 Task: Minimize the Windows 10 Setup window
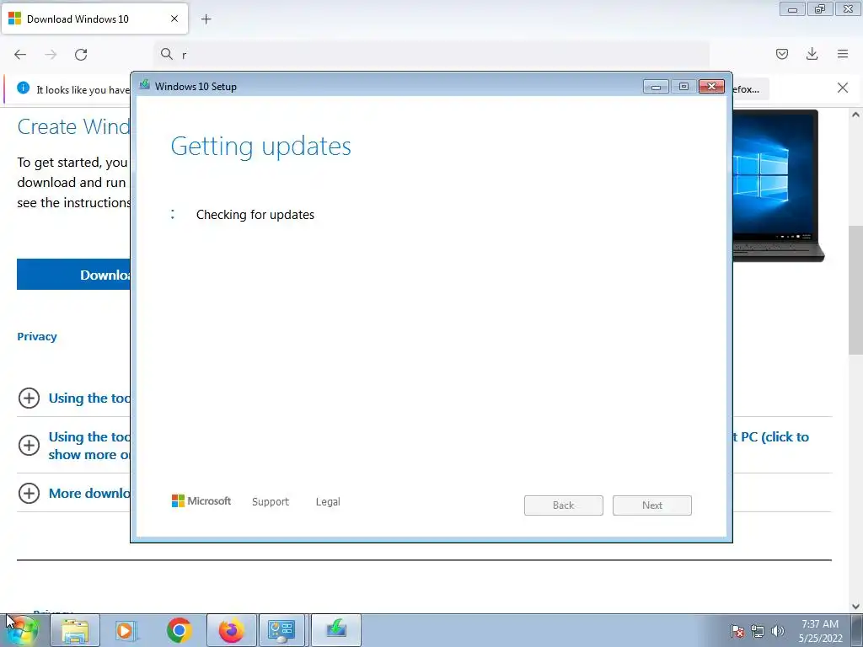[656, 87]
